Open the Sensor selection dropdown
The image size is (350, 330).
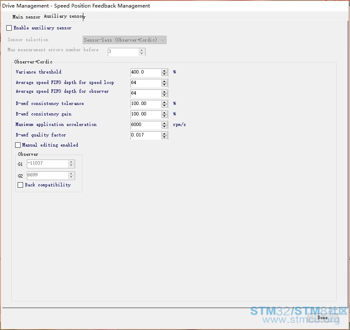(x=125, y=40)
